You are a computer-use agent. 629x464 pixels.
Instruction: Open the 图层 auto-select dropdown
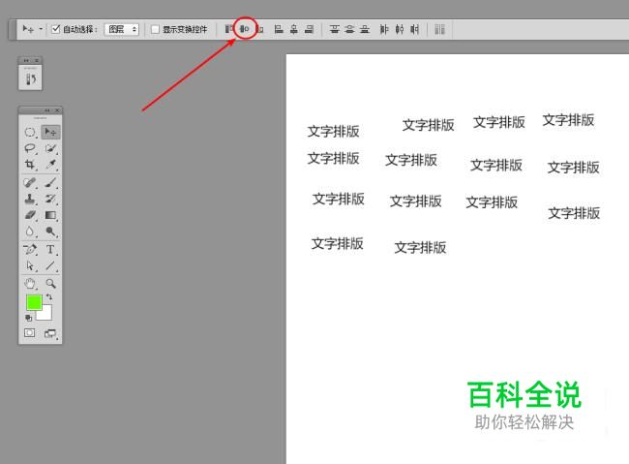pos(122,29)
